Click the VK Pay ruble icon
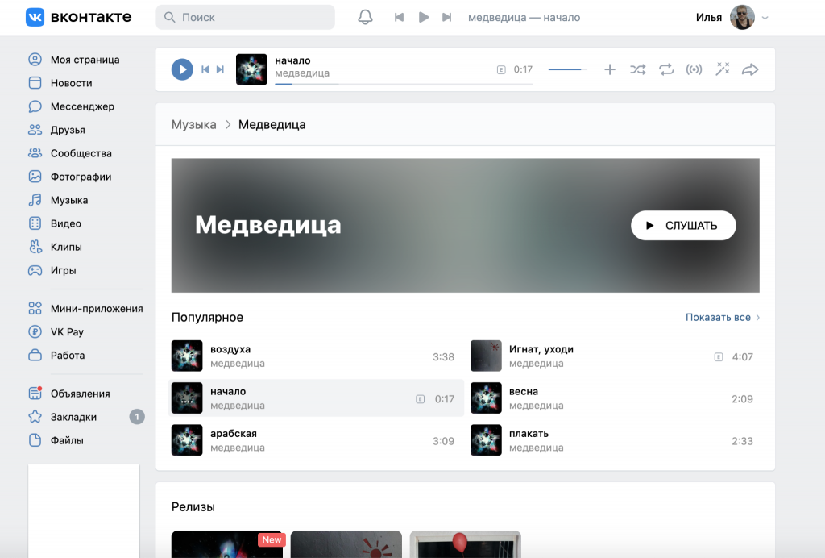Screen dimensions: 825x558 pyautogui.click(x=35, y=331)
